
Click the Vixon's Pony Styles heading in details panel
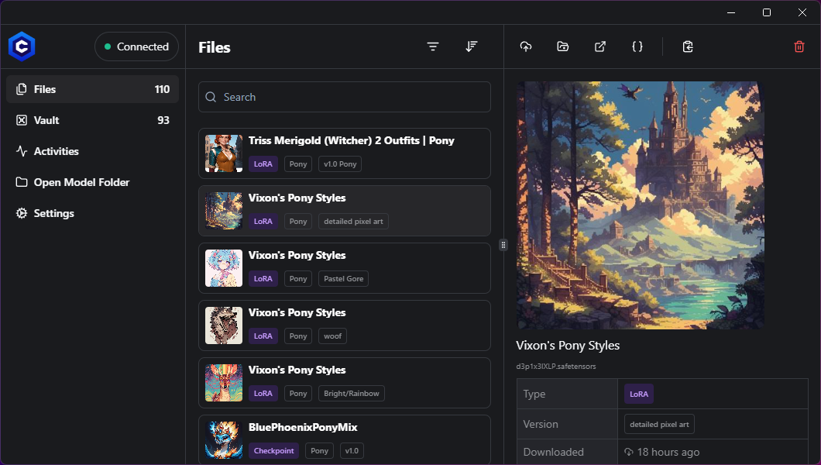click(568, 346)
